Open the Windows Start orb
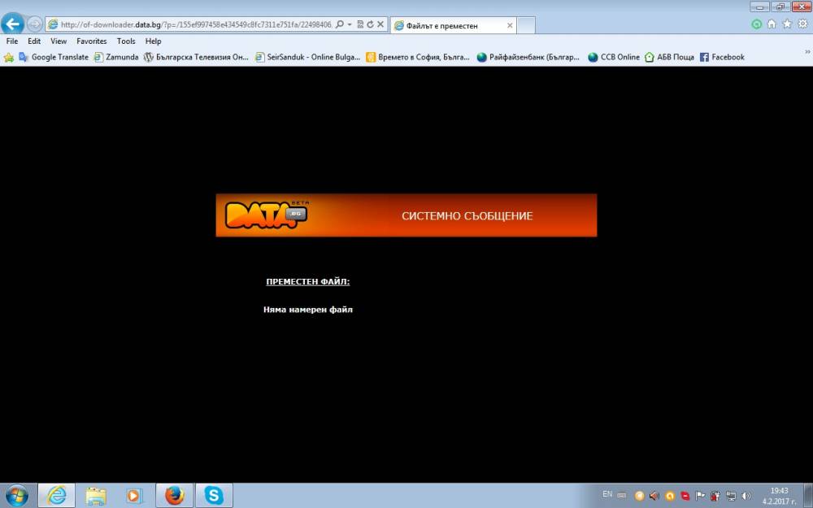The image size is (813, 508). (x=16, y=496)
